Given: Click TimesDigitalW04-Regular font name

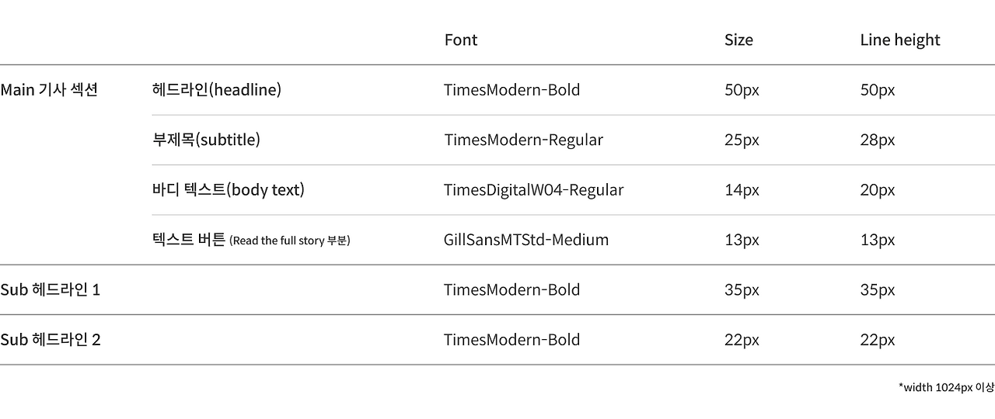Looking at the screenshot, I should pyautogui.click(x=534, y=190).
